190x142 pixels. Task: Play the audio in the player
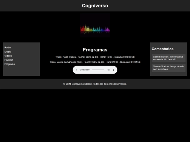click(x=77, y=70)
